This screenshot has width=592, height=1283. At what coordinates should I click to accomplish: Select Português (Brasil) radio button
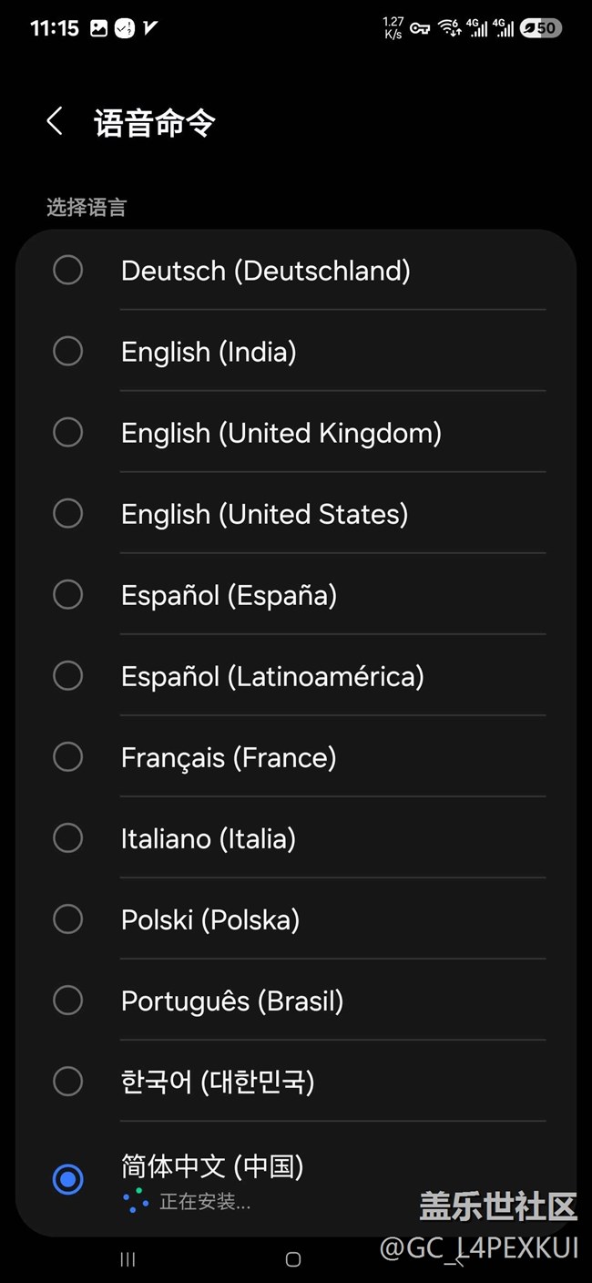[68, 1000]
